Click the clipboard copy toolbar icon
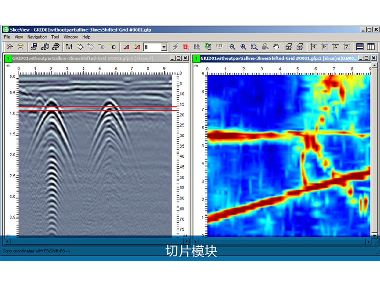 click(x=45, y=47)
